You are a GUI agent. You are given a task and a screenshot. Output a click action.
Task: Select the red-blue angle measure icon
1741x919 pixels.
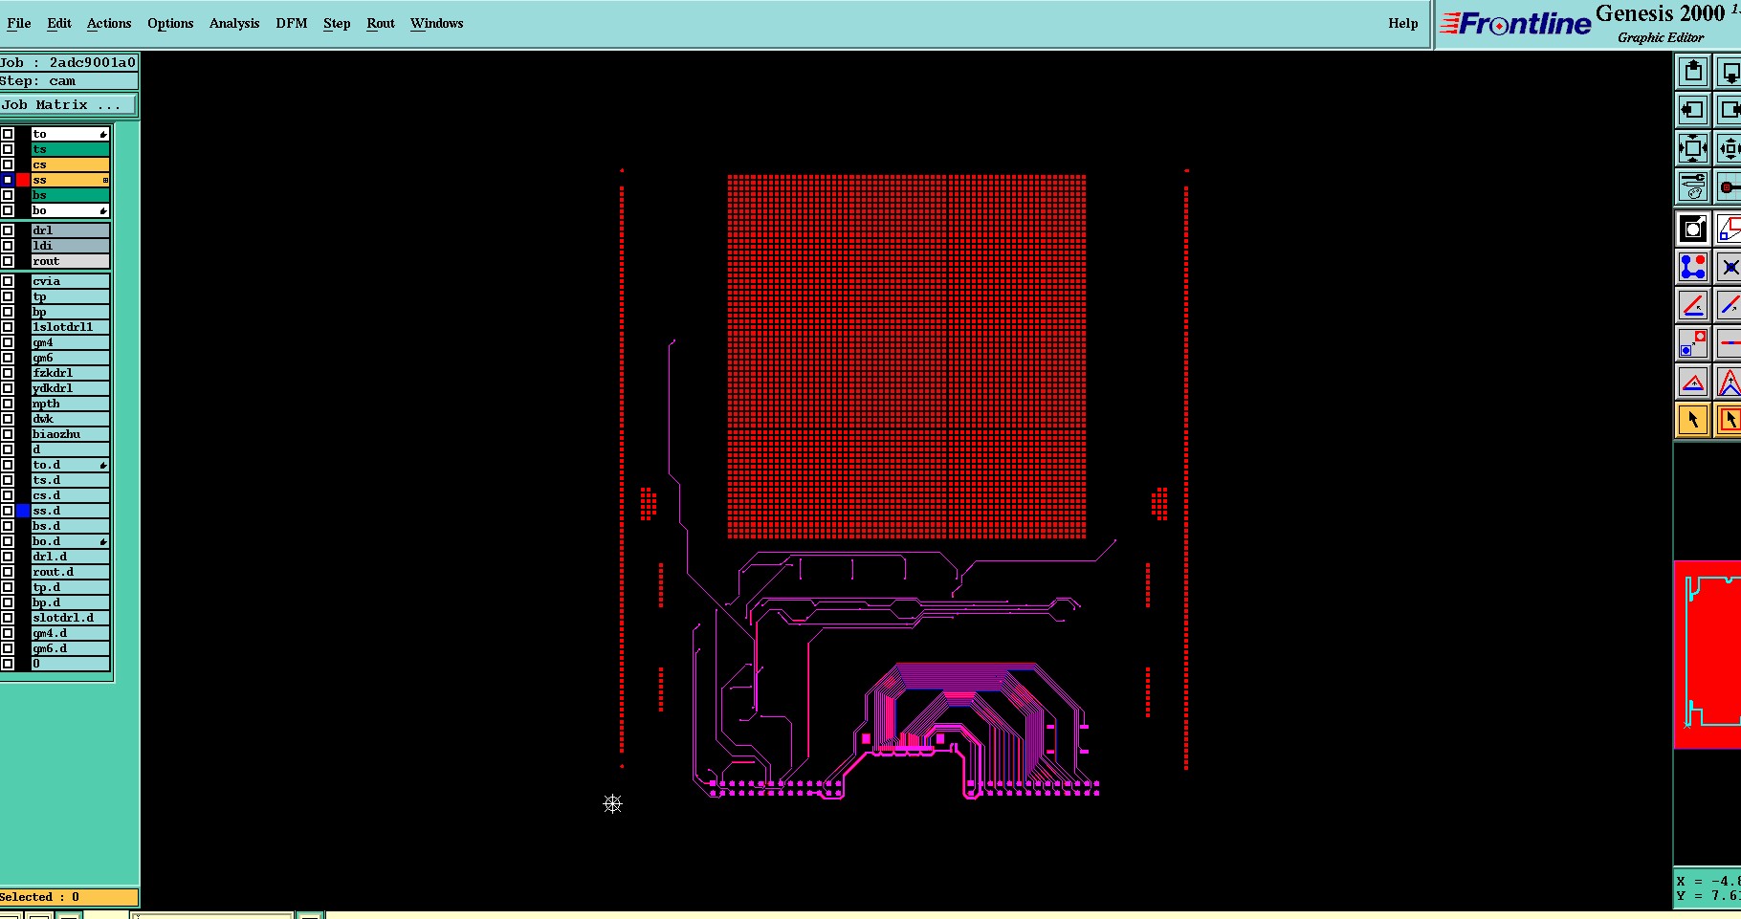1693,305
